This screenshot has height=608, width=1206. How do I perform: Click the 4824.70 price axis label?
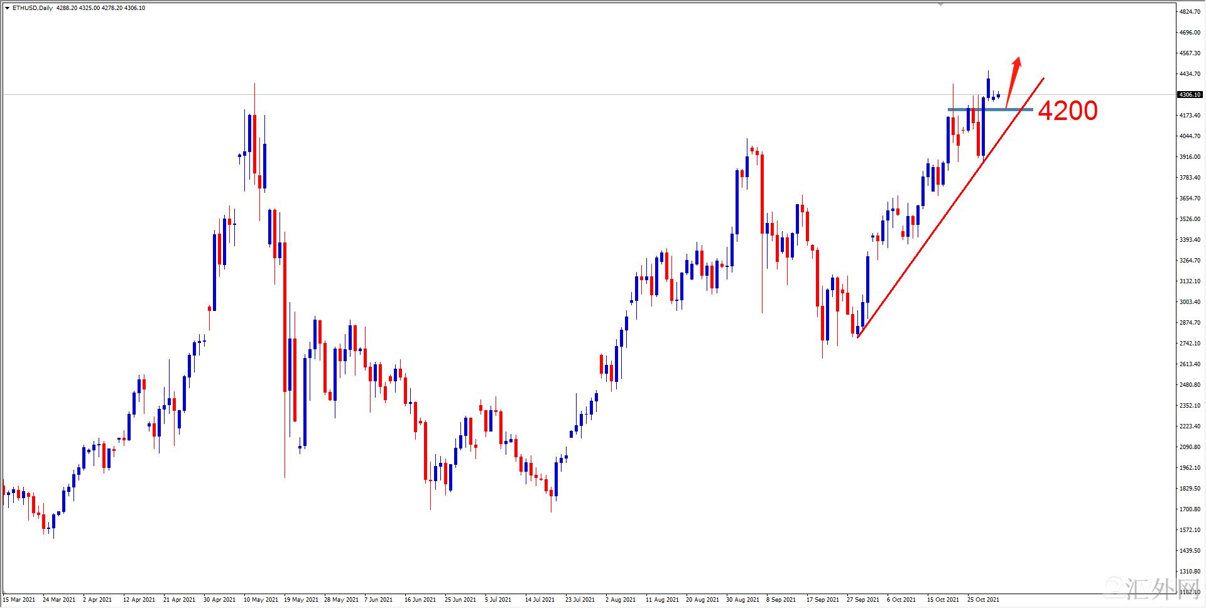click(x=1190, y=12)
